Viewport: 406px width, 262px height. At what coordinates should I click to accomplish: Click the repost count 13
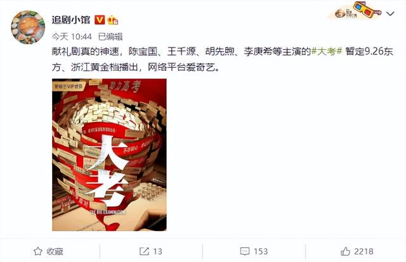[x=157, y=251]
